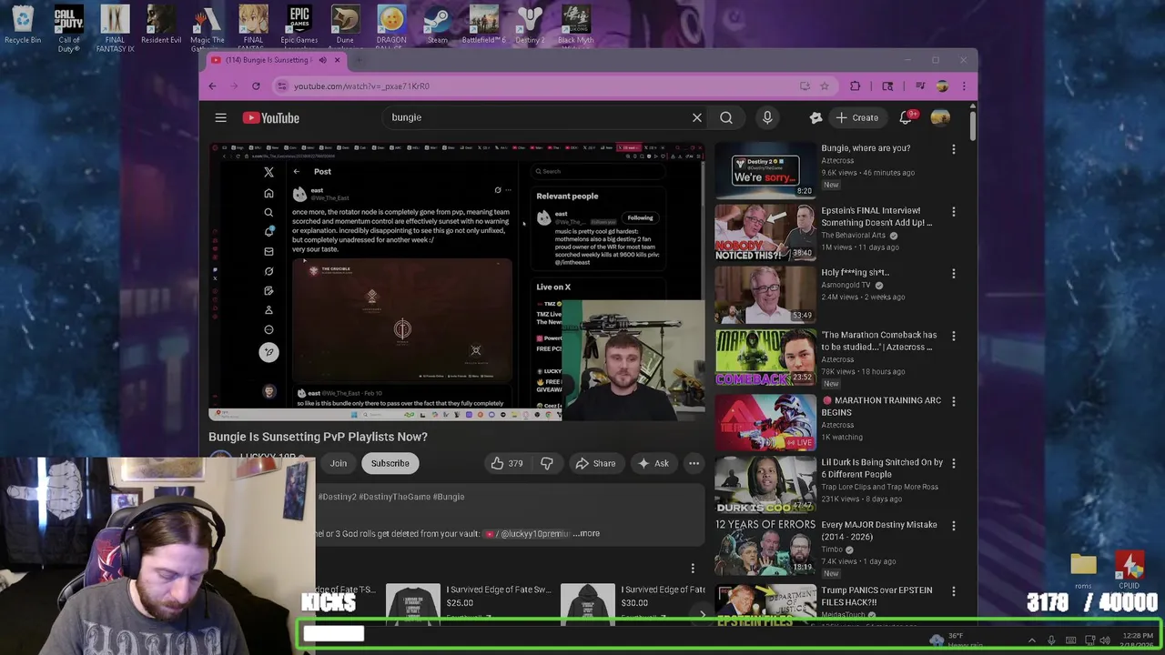
Task: Open "Bungie, where are you?" thumbnail
Action: (765, 171)
